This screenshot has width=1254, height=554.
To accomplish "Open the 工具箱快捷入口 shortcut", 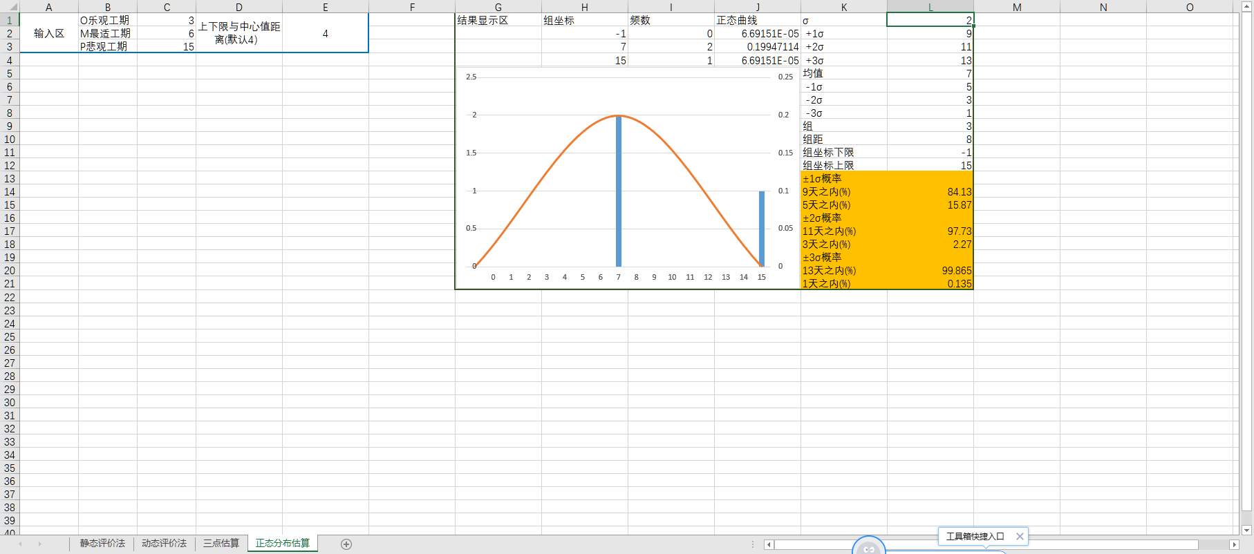I will click(x=975, y=536).
